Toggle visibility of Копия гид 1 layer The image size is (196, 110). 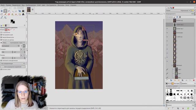pyautogui.click(x=167, y=29)
